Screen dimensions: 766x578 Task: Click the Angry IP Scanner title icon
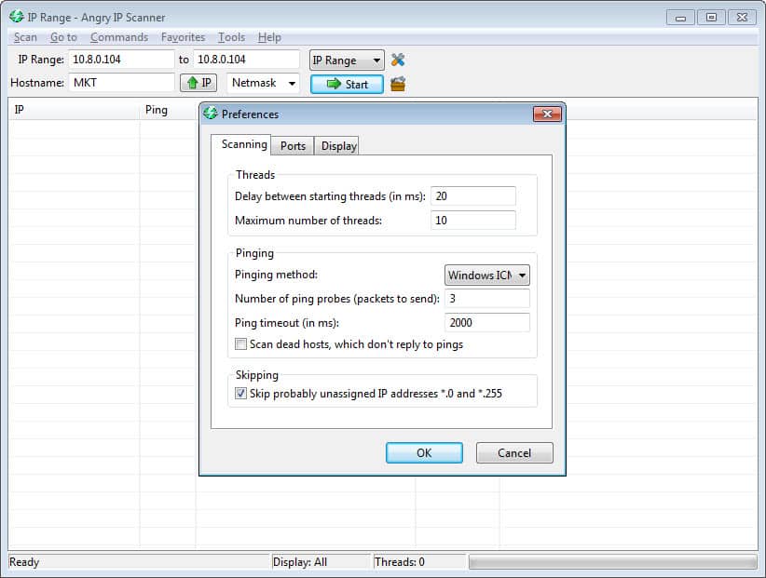(16, 17)
